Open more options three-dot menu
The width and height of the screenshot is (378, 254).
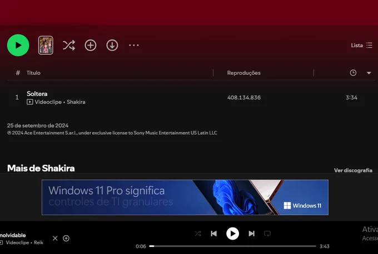[134, 45]
